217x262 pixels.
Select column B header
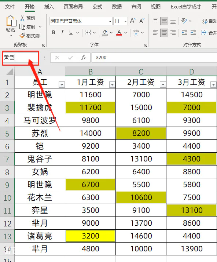90,72
